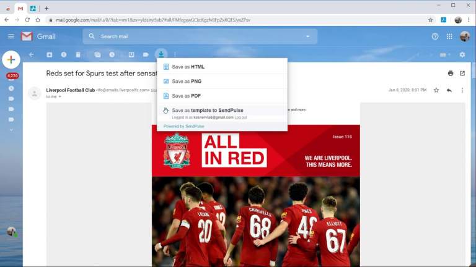Open Gmail Support help icon
This screenshot has width=476, height=267.
point(435,36)
